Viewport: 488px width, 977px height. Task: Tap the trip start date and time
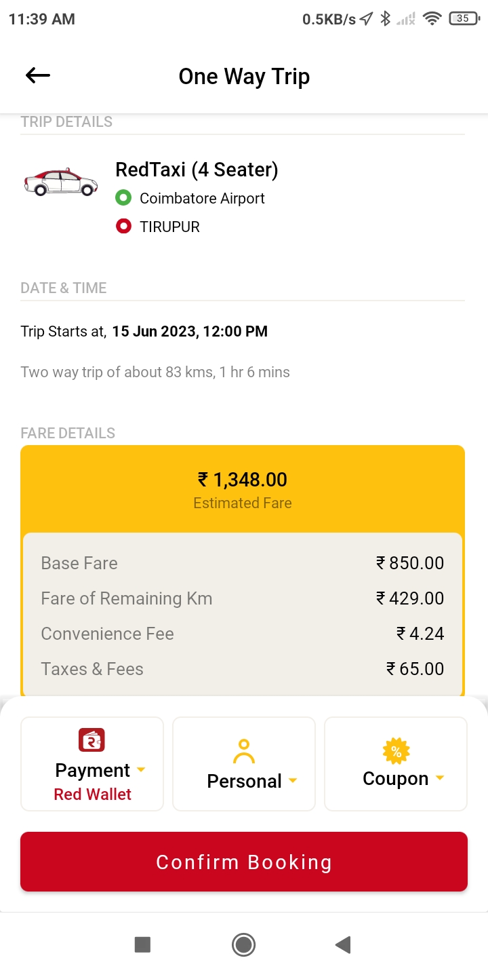click(x=190, y=332)
